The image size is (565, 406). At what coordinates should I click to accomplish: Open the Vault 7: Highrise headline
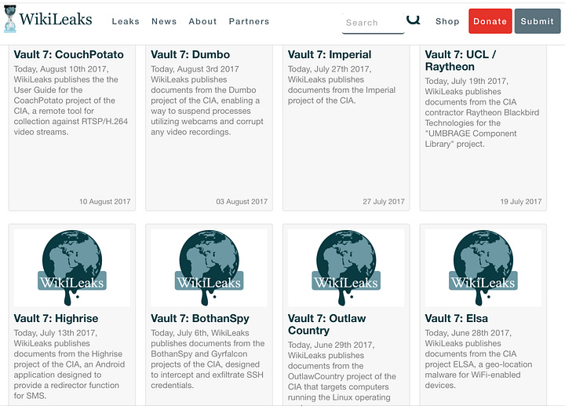[56, 318]
